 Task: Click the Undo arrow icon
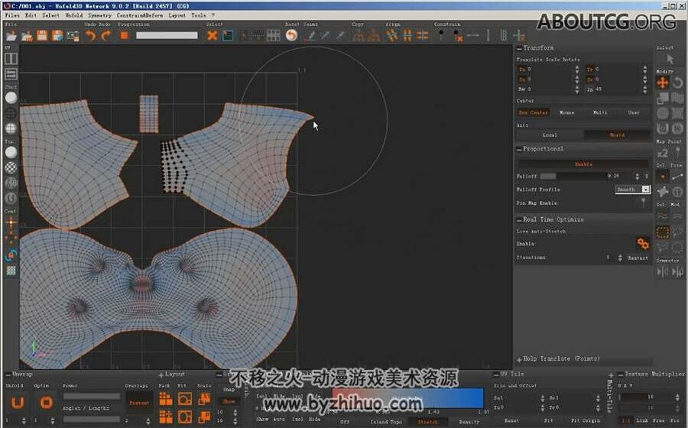90,35
